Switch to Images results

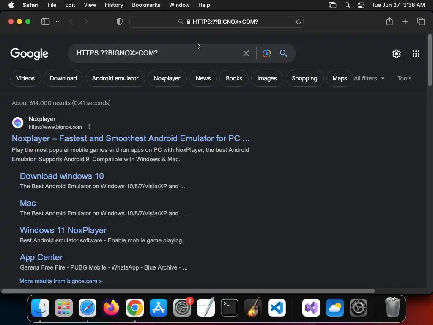point(267,78)
